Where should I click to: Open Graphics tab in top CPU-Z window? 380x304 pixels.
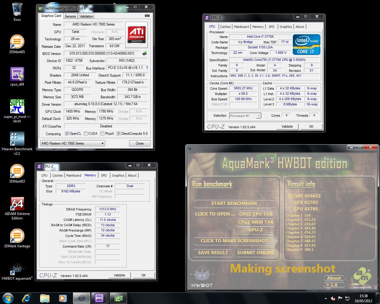[286, 27]
